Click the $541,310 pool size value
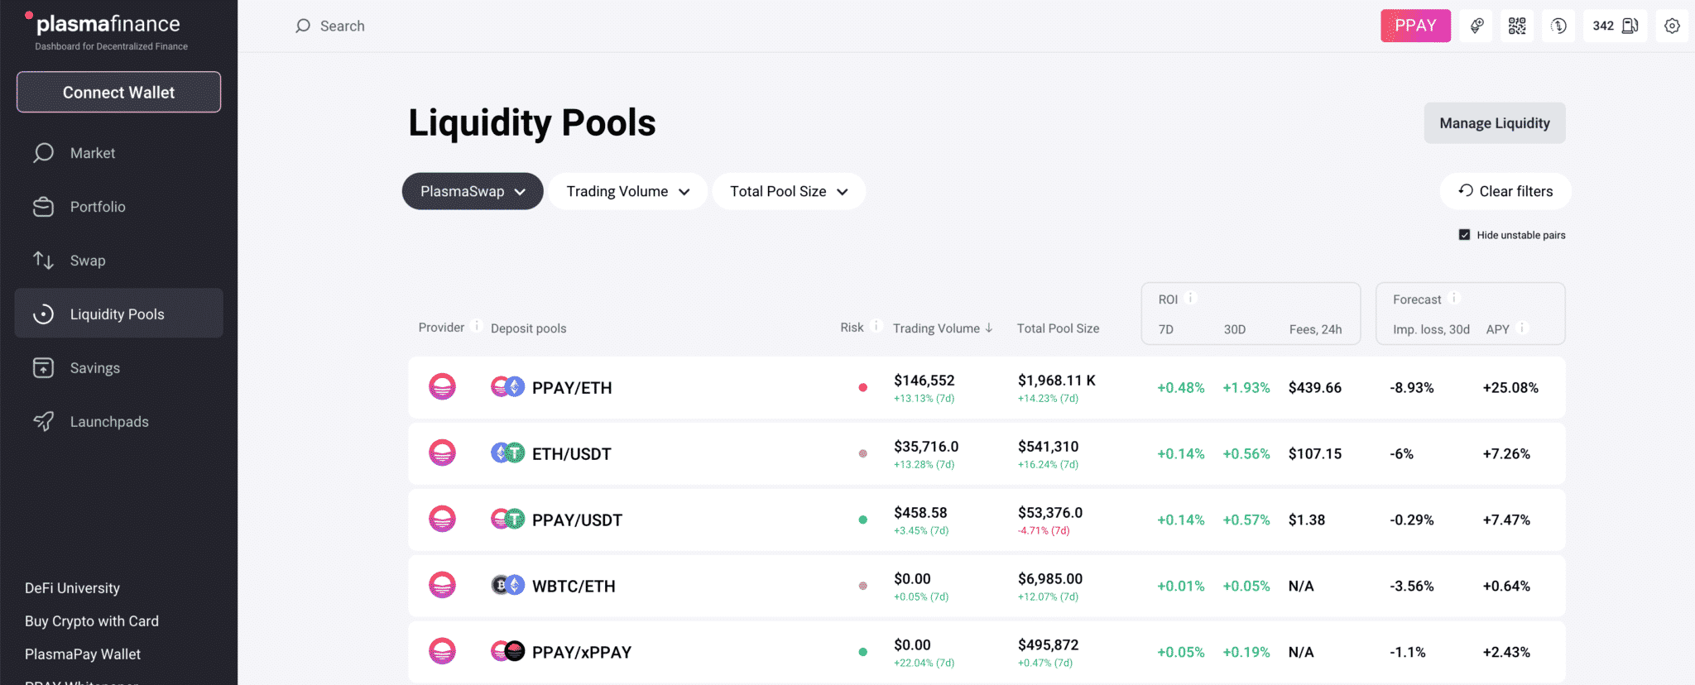The image size is (1695, 685). tap(1048, 447)
